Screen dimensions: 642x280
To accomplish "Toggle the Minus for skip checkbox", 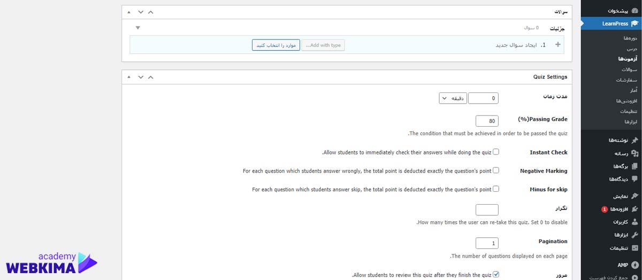I will point(496,189).
